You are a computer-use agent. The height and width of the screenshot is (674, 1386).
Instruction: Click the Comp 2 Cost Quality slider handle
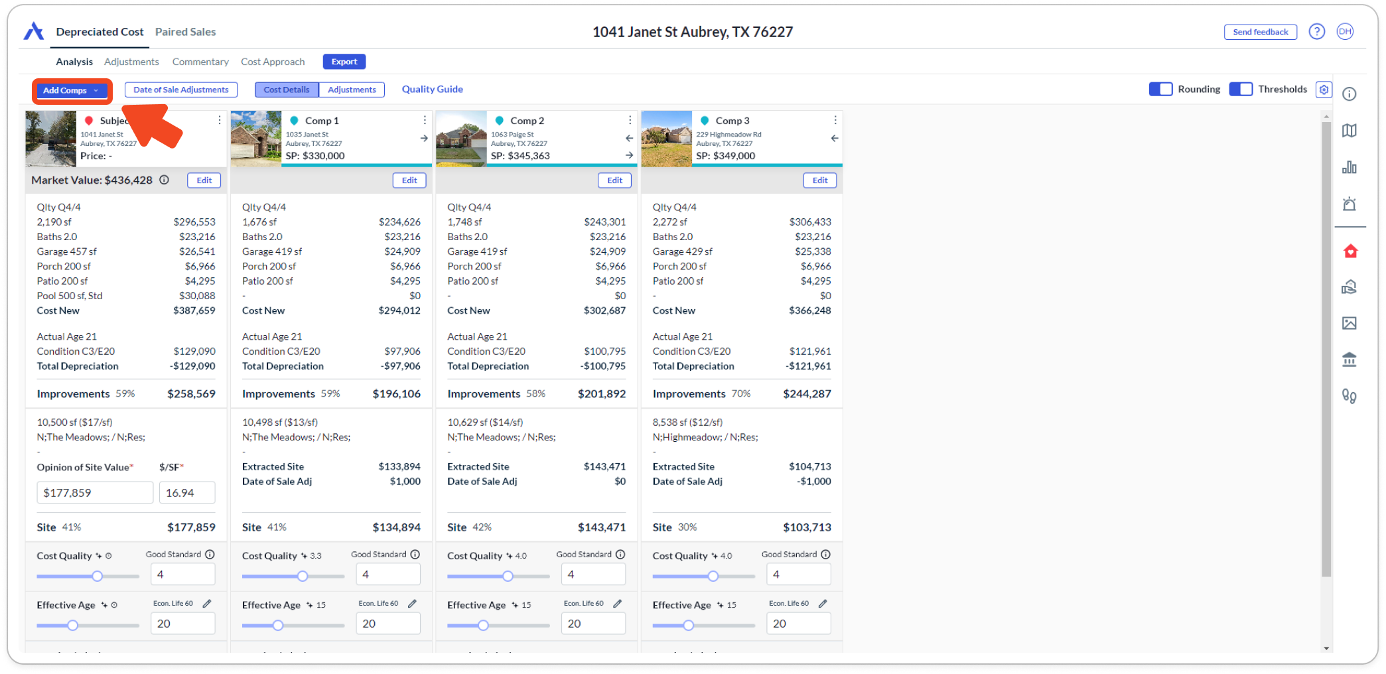point(508,576)
